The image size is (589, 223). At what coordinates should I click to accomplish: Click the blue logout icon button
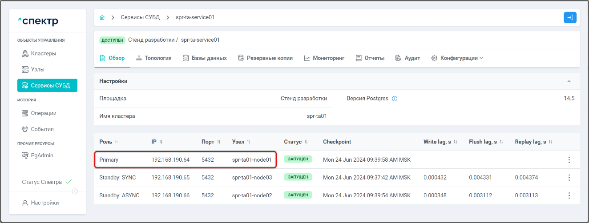coord(569,18)
